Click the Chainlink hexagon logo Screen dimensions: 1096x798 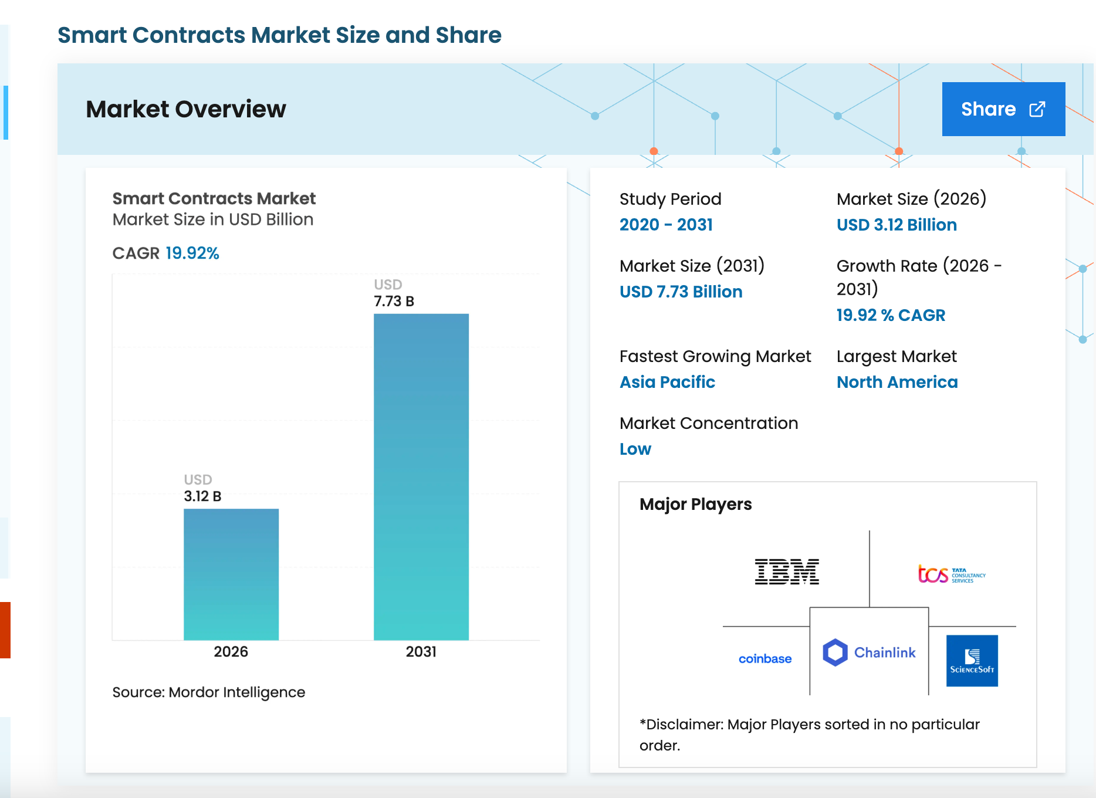click(835, 652)
